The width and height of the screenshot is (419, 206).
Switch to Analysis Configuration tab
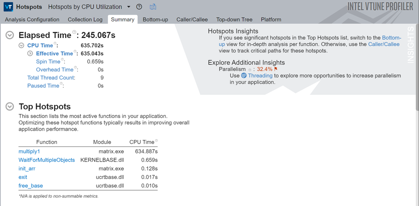pos(32,19)
